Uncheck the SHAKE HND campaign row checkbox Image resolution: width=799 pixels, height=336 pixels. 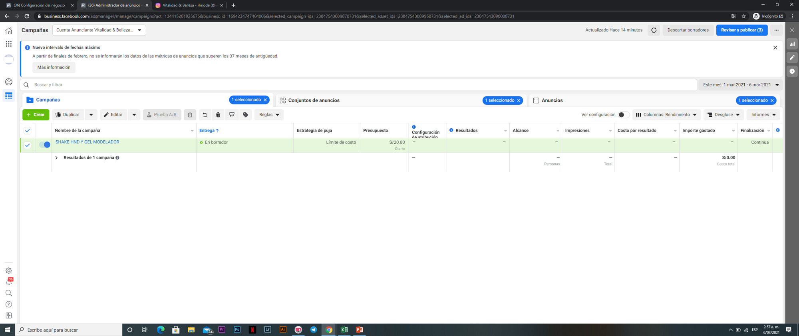pyautogui.click(x=28, y=145)
